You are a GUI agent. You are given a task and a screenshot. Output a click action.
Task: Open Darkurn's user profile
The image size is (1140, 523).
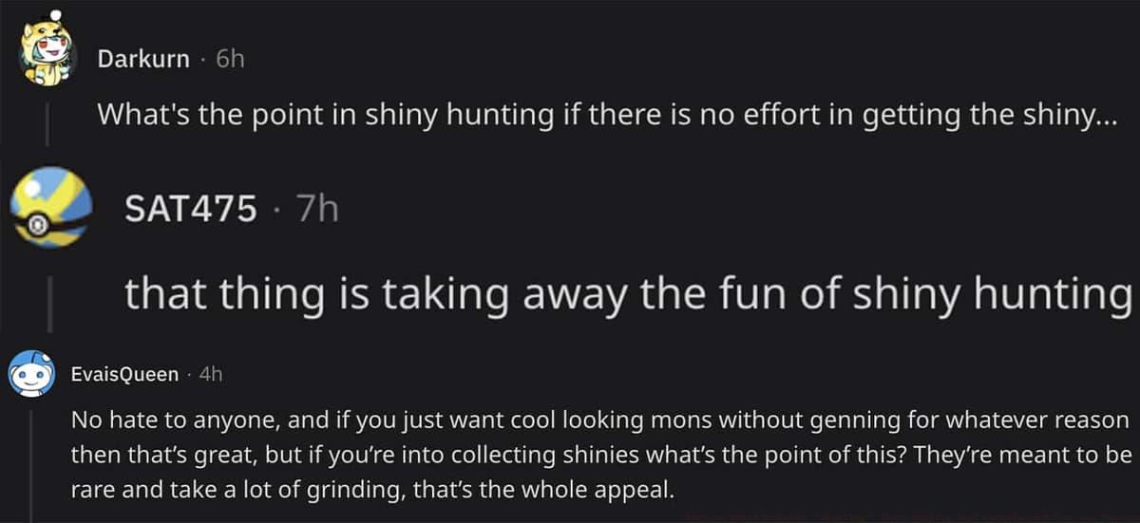coord(143,59)
